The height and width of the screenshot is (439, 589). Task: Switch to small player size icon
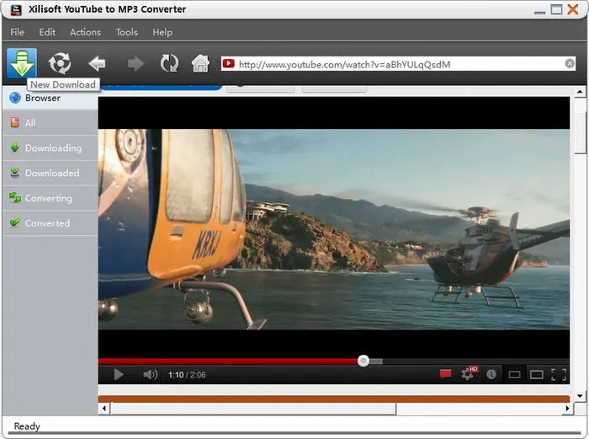[x=514, y=375]
